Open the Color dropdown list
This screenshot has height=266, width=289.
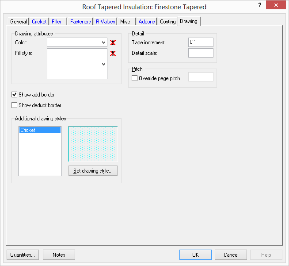(103, 42)
